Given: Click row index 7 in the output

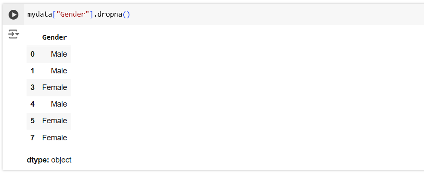Looking at the screenshot, I should tap(33, 138).
